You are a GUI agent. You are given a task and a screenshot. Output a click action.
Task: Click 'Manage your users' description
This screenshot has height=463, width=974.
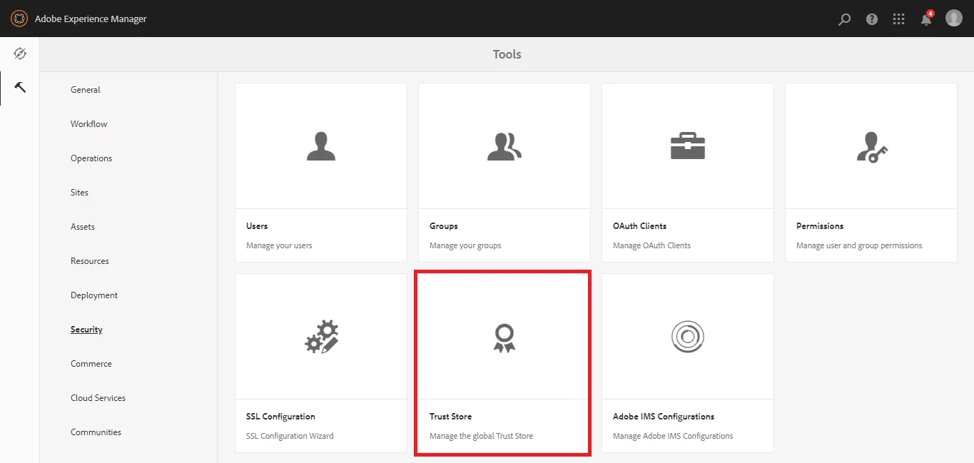coord(279,245)
